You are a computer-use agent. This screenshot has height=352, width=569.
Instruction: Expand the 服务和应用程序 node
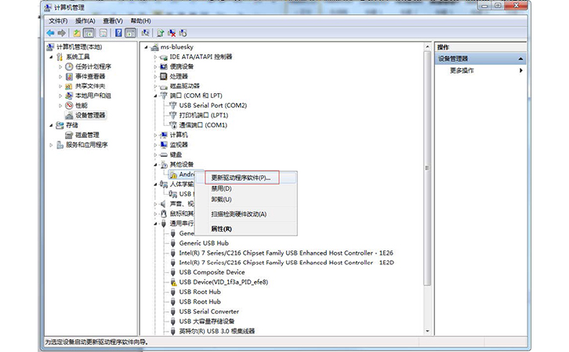51,145
